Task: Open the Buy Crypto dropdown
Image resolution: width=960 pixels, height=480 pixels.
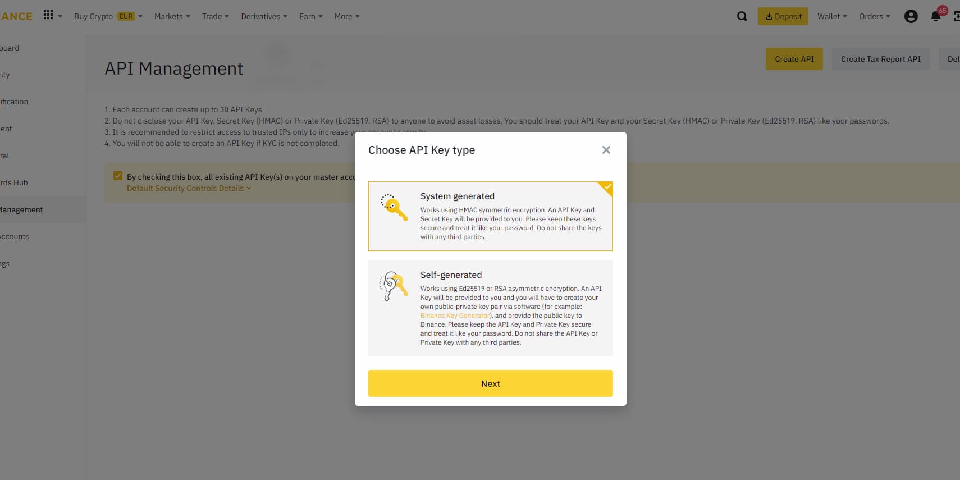Action: tap(108, 16)
